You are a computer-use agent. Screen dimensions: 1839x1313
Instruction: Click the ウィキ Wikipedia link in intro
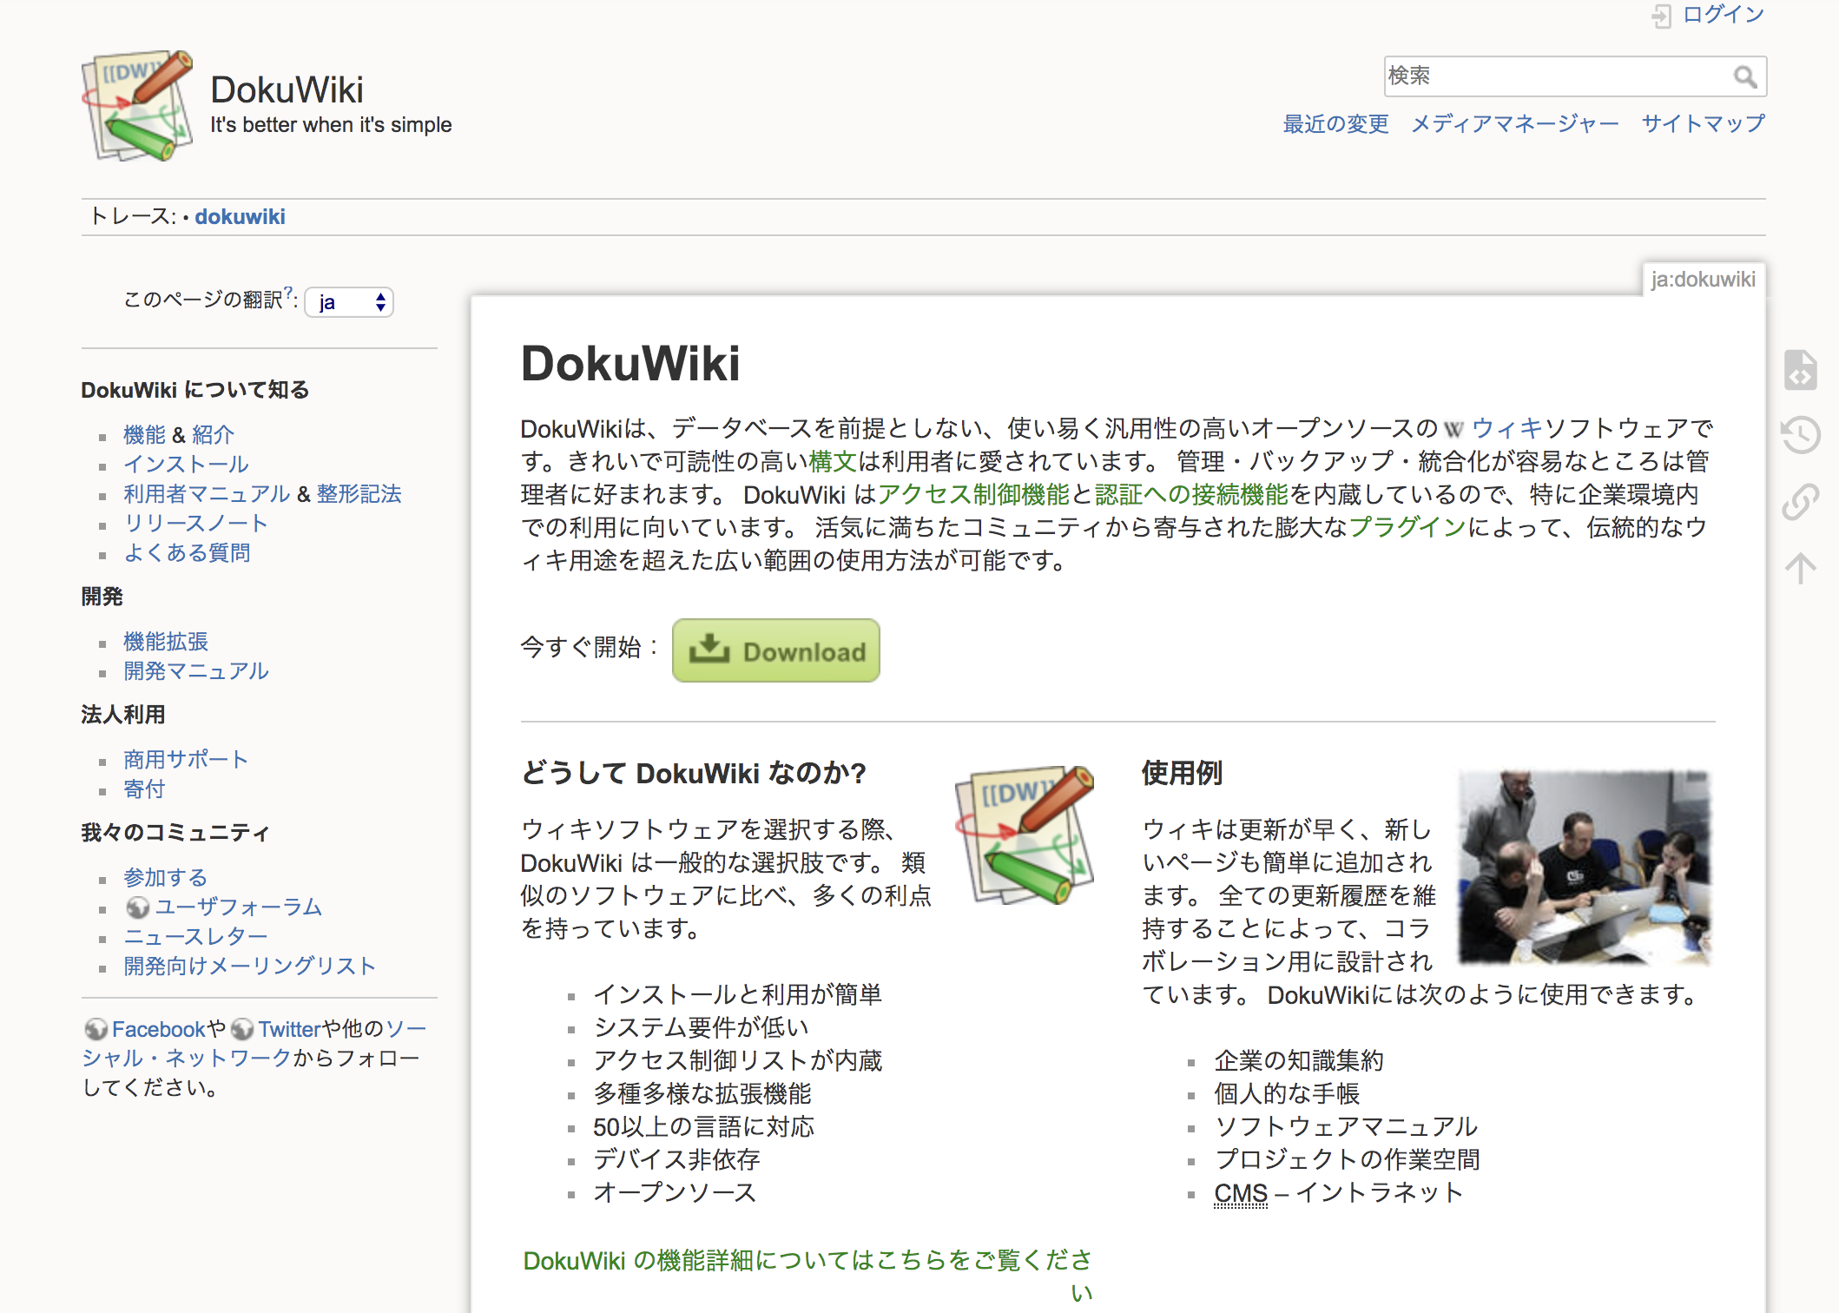(x=1507, y=428)
